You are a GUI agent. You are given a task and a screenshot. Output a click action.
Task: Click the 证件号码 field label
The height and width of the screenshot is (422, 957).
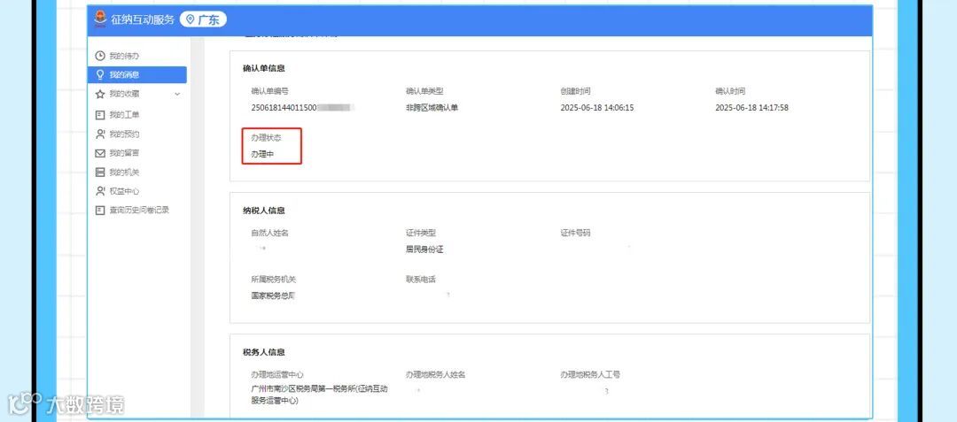tap(576, 234)
